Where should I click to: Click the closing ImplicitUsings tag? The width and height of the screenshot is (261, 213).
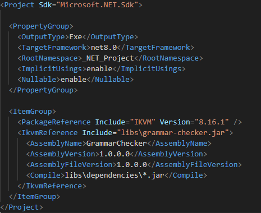tap(149, 69)
